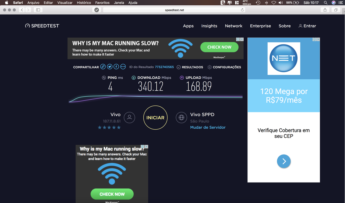Image resolution: width=345 pixels, height=203 pixels.
Task: Click the ping icon beside PING ms
Action: 104,78
